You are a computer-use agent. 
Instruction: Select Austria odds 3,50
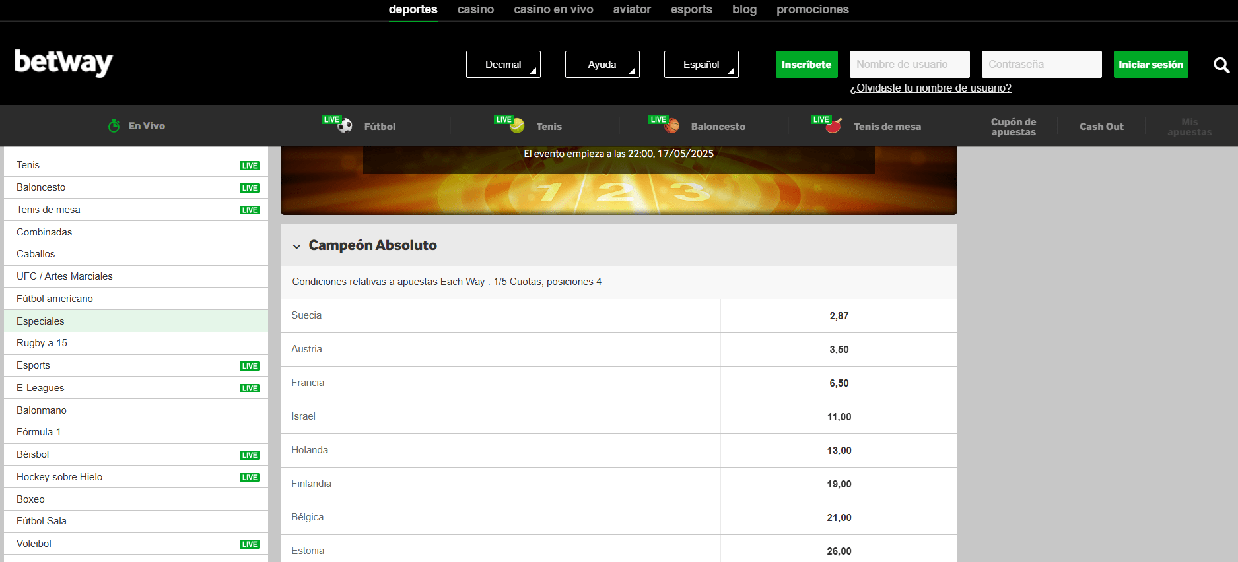coord(839,350)
